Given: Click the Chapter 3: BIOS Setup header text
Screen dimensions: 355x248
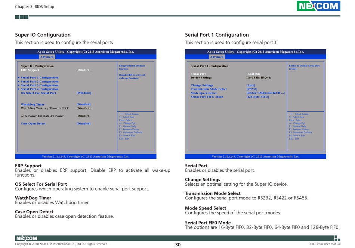Looking at the screenshot, I should pyautogui.click(x=34, y=7).
